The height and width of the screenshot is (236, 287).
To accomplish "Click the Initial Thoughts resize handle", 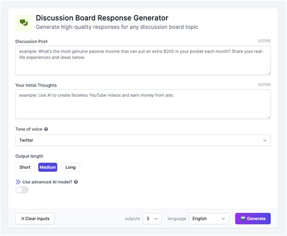I will tap(269, 117).
